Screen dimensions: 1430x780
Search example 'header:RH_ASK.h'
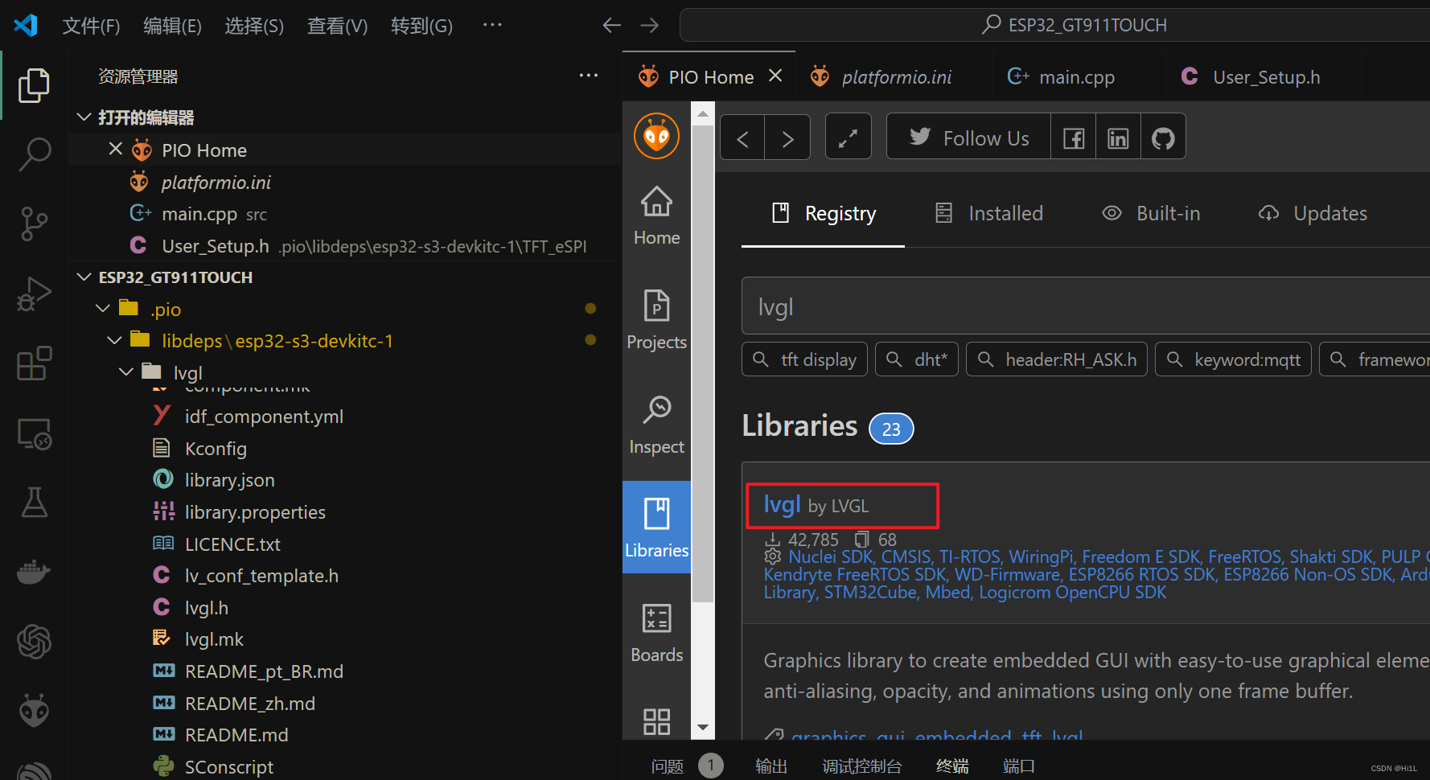coord(1057,359)
